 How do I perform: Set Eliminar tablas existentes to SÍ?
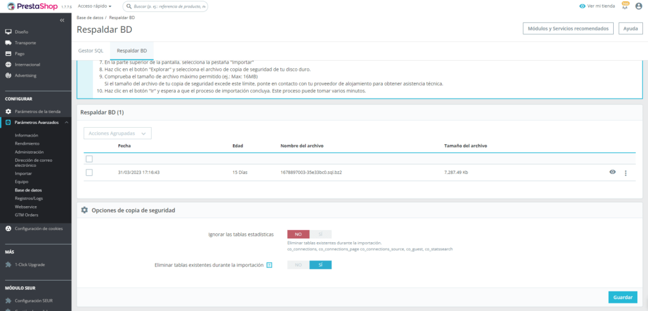click(320, 265)
